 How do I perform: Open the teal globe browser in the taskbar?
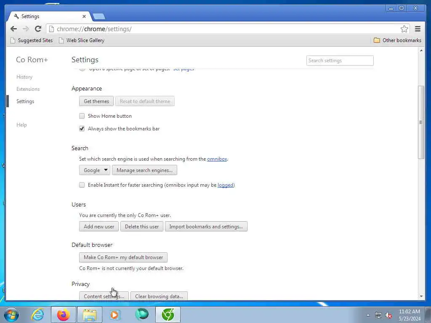click(x=142, y=315)
